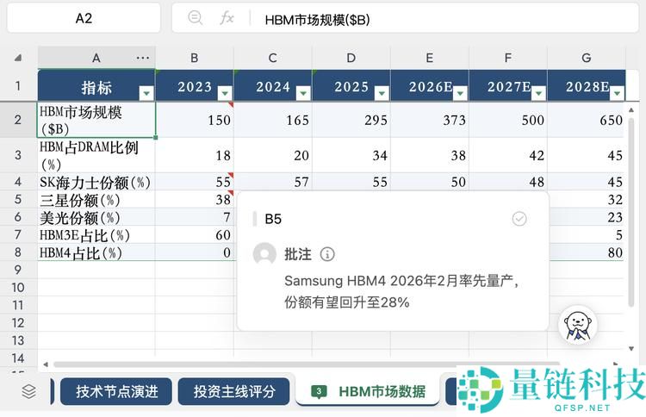Image resolution: width=646 pixels, height=417 pixels.
Task: Click cell HBM占DRAM比例(%)
Action: pyautogui.click(x=96, y=155)
